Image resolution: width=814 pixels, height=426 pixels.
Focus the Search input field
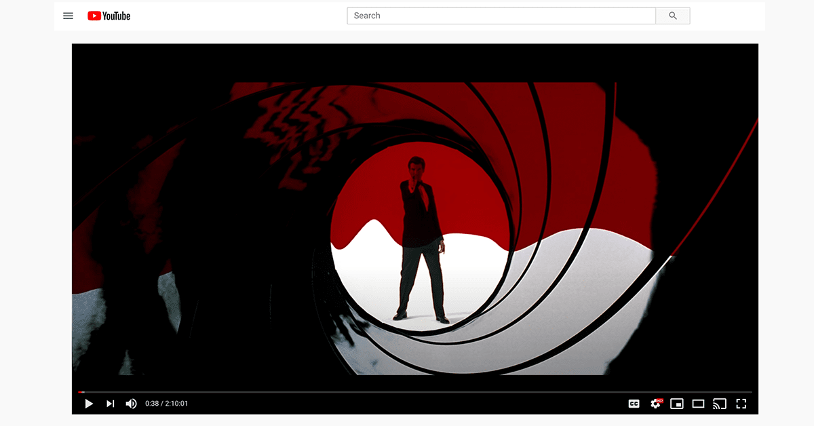click(501, 16)
